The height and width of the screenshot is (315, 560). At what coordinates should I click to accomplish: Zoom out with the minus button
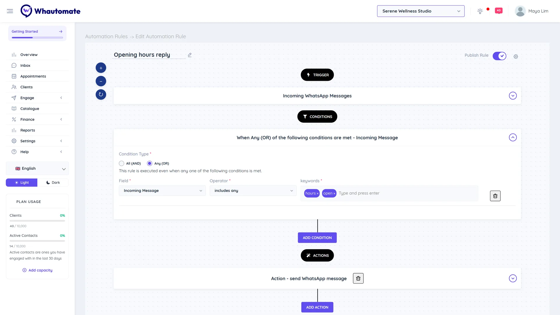pyautogui.click(x=101, y=81)
